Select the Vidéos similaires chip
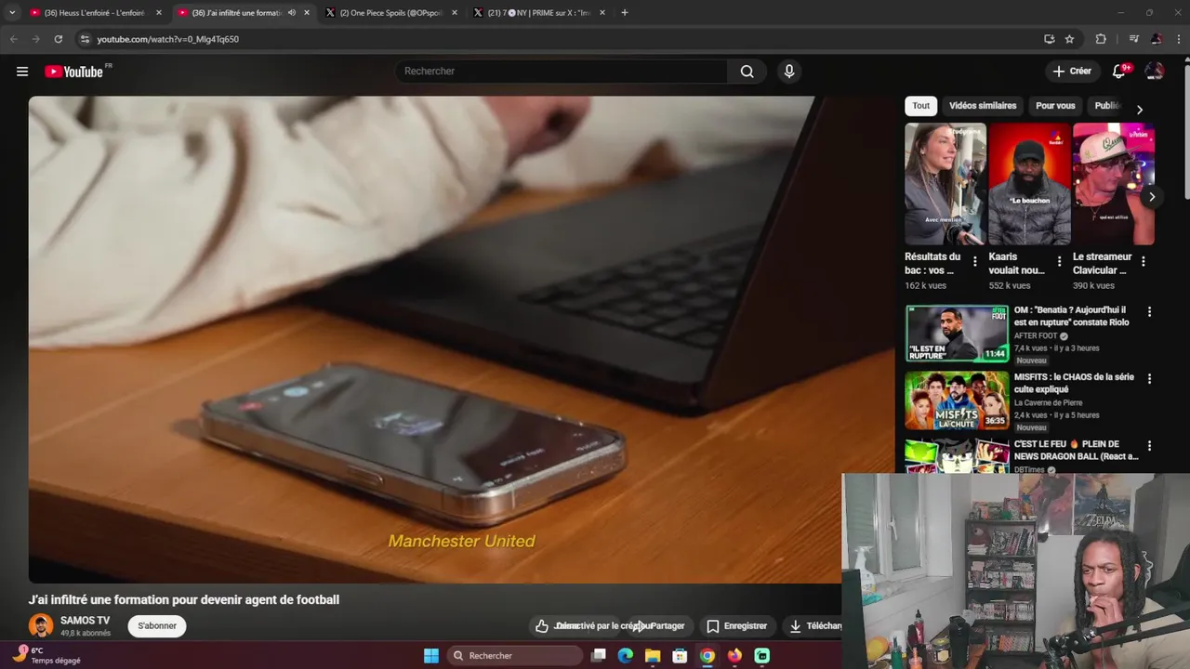 983,106
